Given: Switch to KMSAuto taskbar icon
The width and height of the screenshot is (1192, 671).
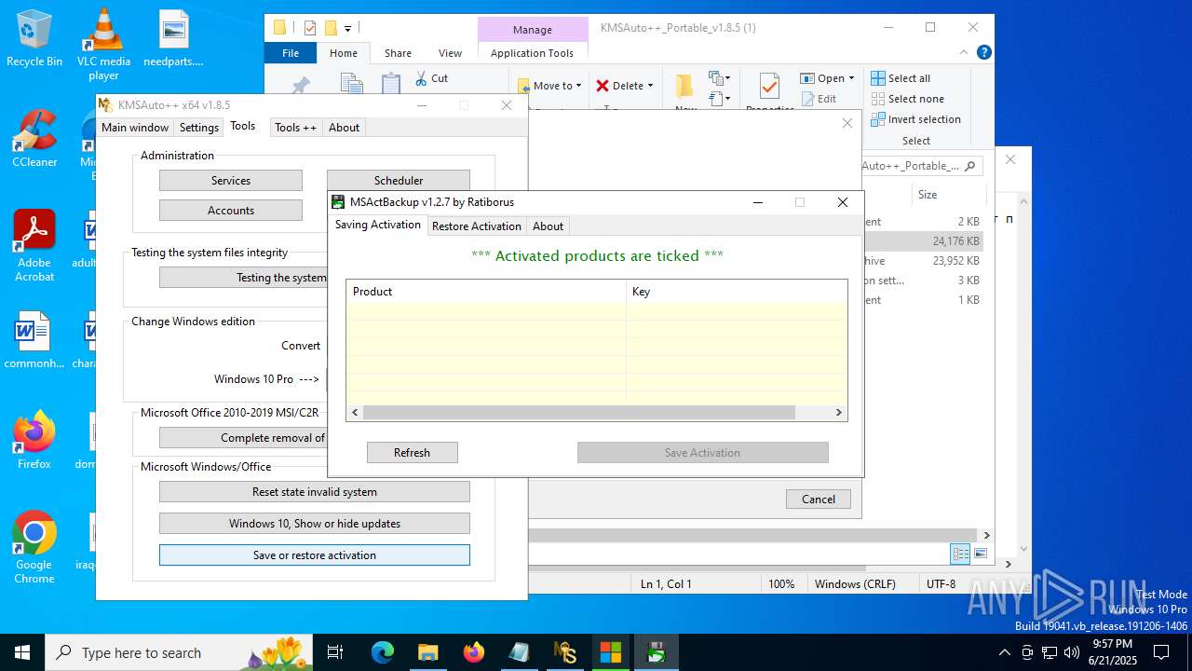Looking at the screenshot, I should [565, 652].
